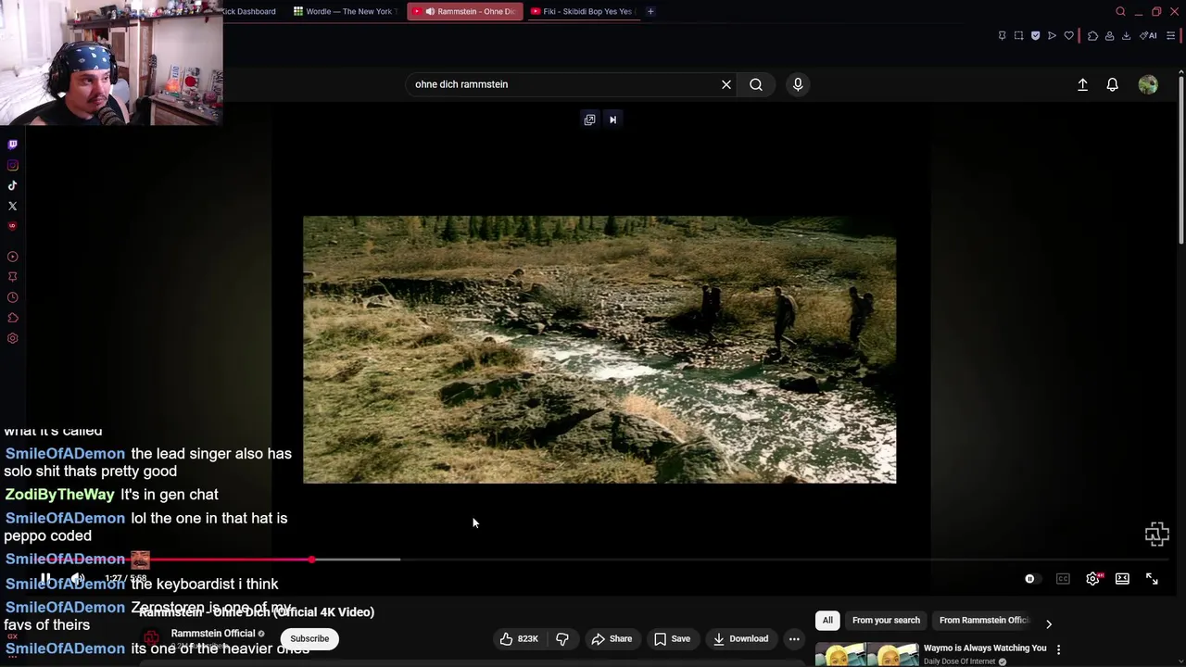Pause the video with the player button
This screenshot has width=1186, height=667.
(44, 579)
